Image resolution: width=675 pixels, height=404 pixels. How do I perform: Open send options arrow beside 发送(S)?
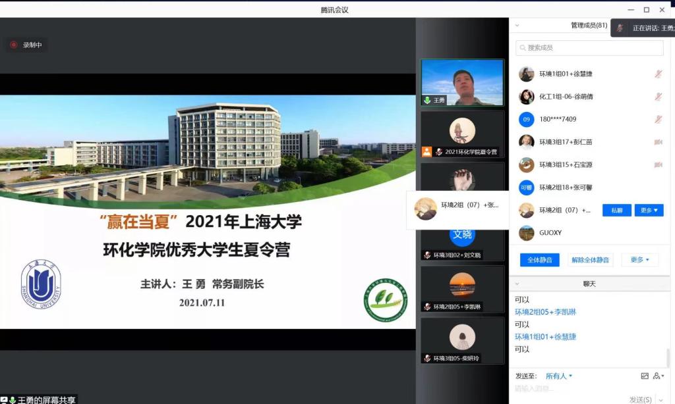660,400
